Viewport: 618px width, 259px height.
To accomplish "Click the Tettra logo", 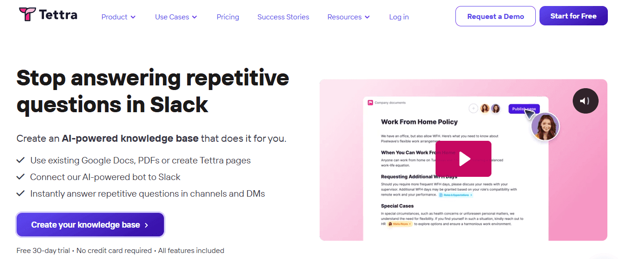I will pyautogui.click(x=48, y=15).
